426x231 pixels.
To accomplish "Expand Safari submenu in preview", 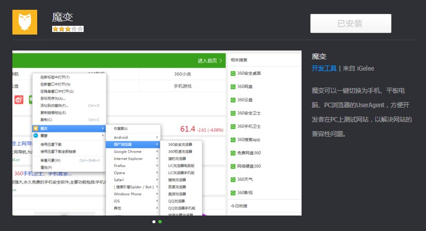I will pos(133,180).
